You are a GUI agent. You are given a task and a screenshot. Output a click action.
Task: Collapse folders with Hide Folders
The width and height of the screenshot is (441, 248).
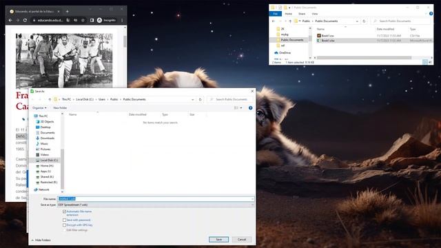41,240
